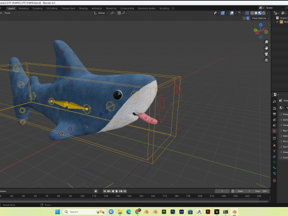This screenshot has width=288, height=216.
Task: Click the Start frame field in timeline
Action: [x=244, y=191]
